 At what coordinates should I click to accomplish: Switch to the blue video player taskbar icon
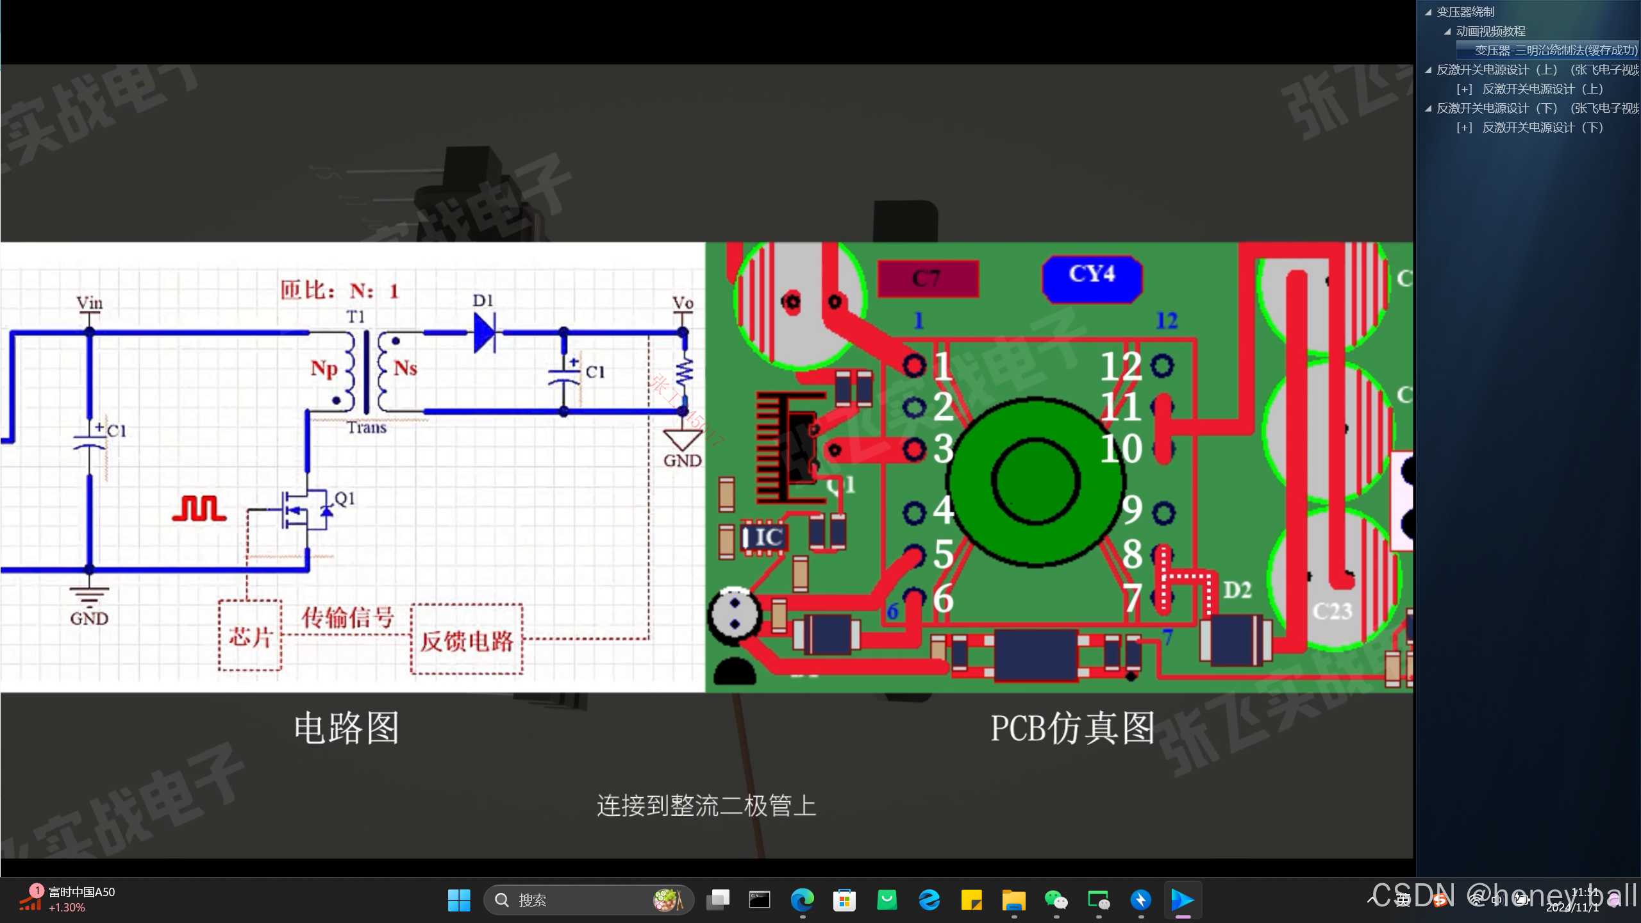1182,900
